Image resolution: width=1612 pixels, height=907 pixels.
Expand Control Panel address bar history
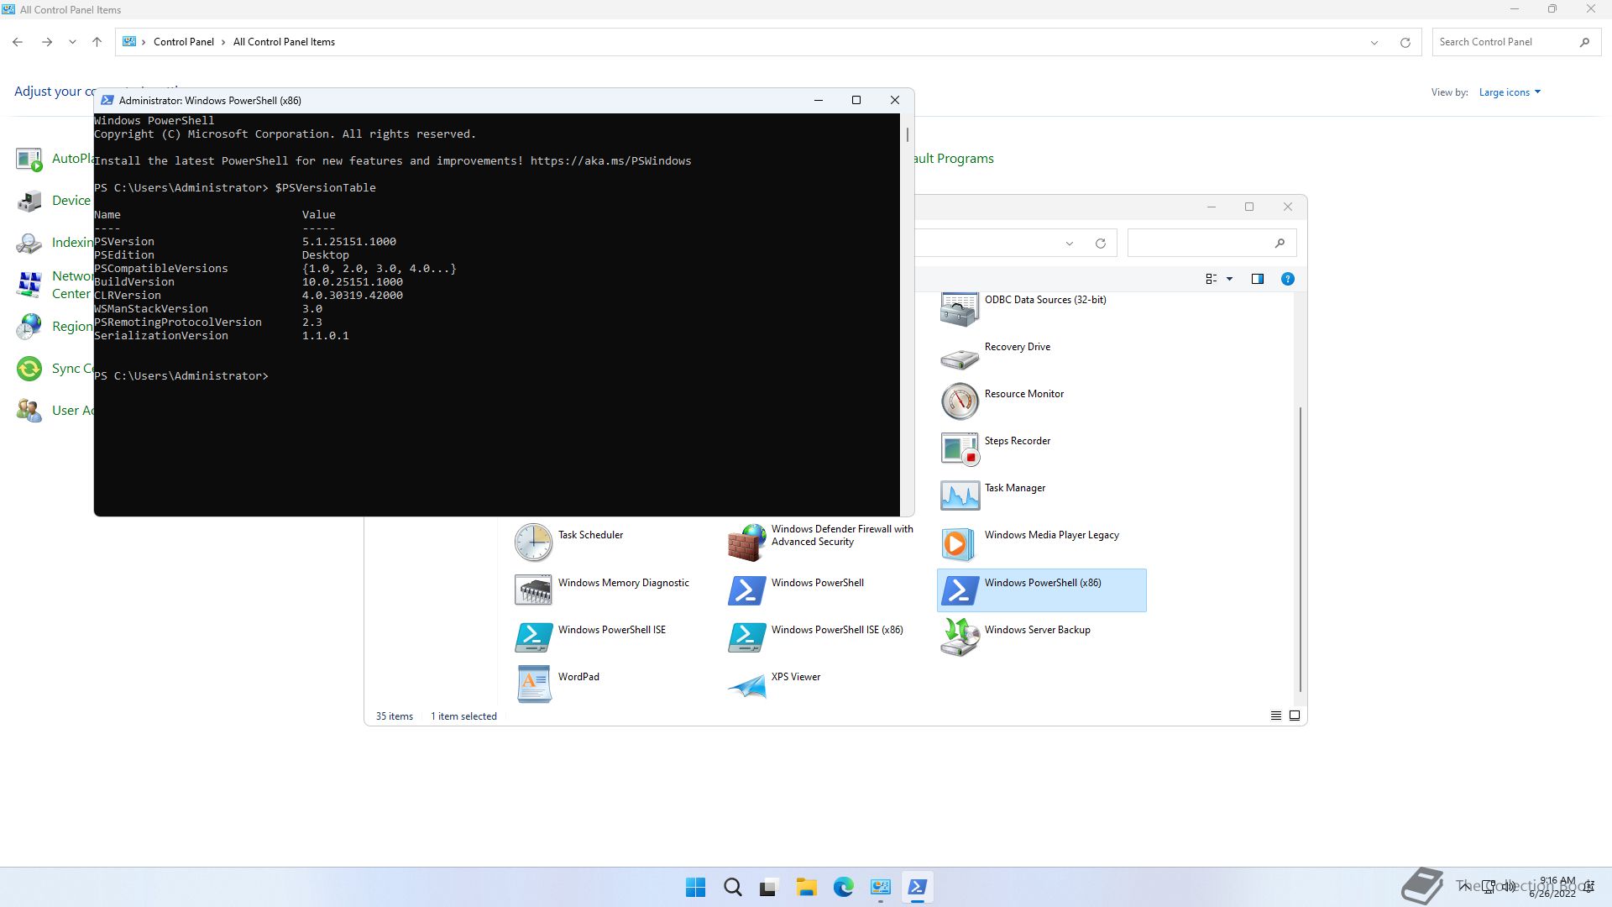coord(1374,42)
